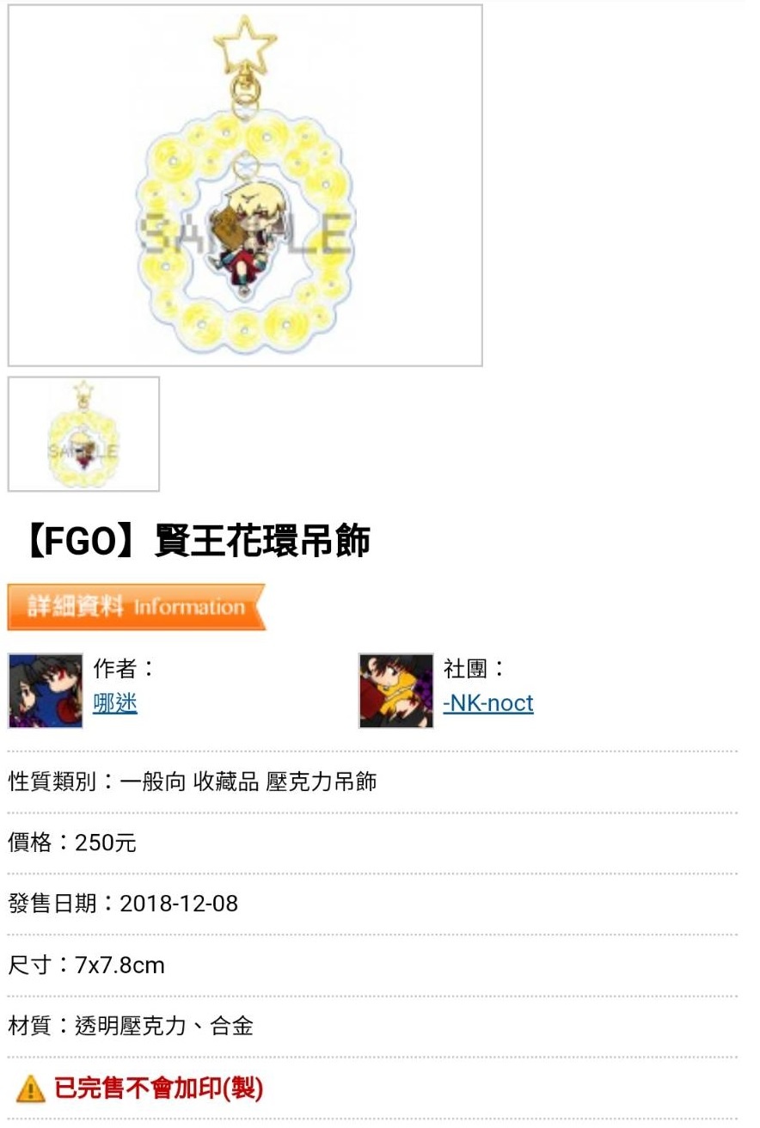Click the 作者 label
The image size is (760, 1128).
point(124,668)
